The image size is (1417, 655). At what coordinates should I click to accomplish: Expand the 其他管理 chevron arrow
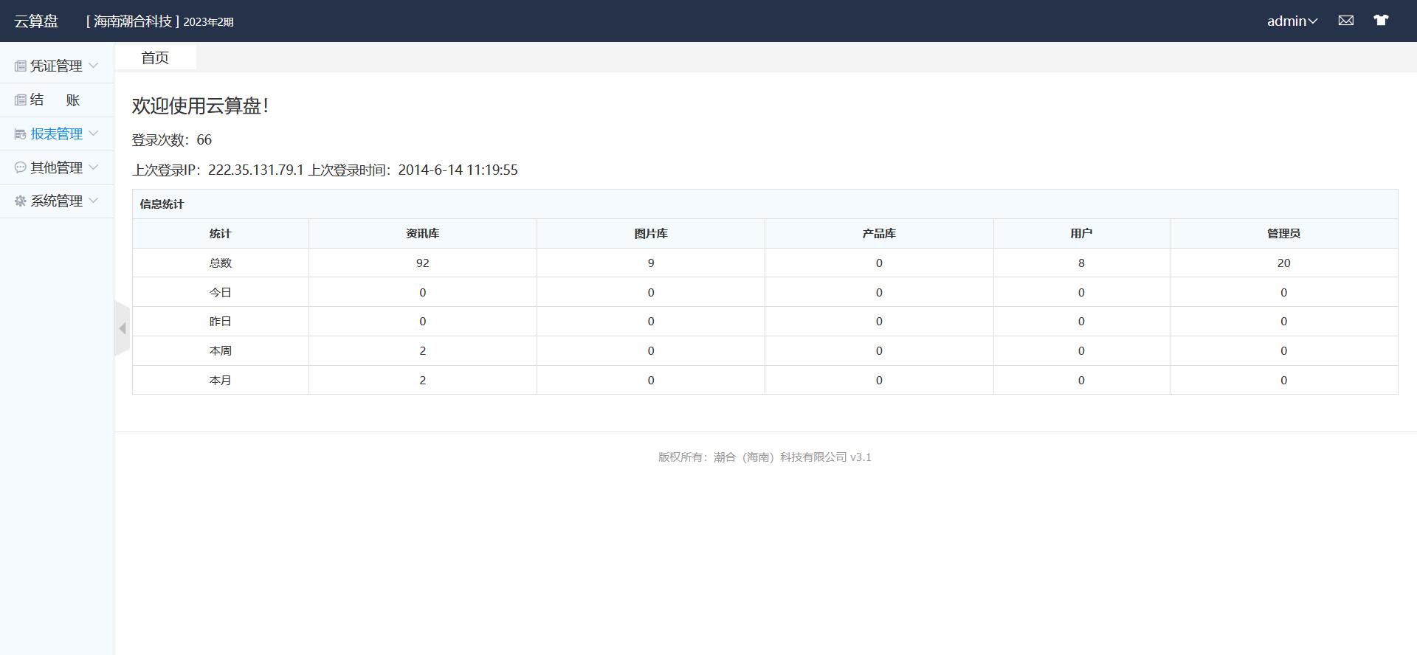pyautogui.click(x=94, y=167)
